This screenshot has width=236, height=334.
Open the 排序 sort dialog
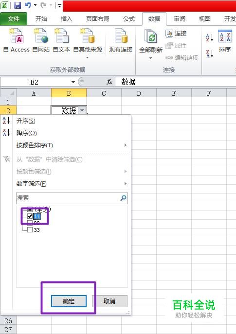[225, 41]
